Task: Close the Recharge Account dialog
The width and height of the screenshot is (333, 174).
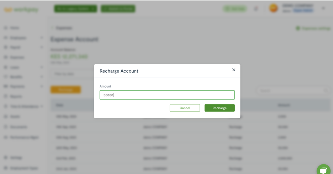Action: point(234,70)
